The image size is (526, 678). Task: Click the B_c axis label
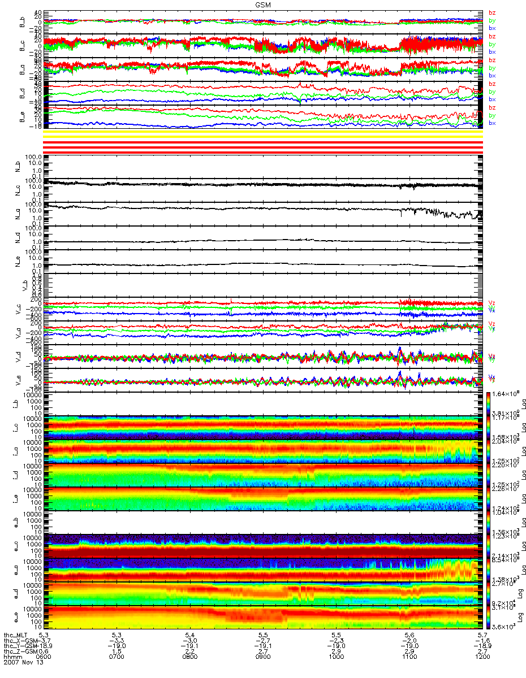click(x=22, y=46)
